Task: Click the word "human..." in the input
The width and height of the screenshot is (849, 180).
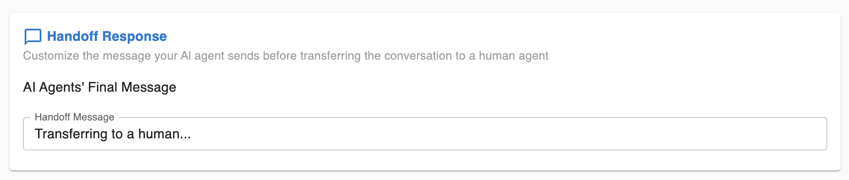Action: 165,134
